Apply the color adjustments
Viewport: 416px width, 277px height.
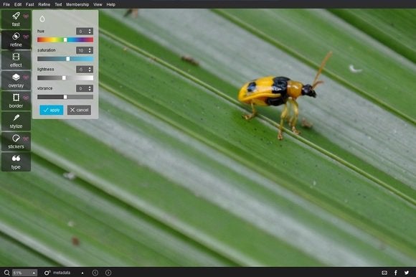(52, 110)
